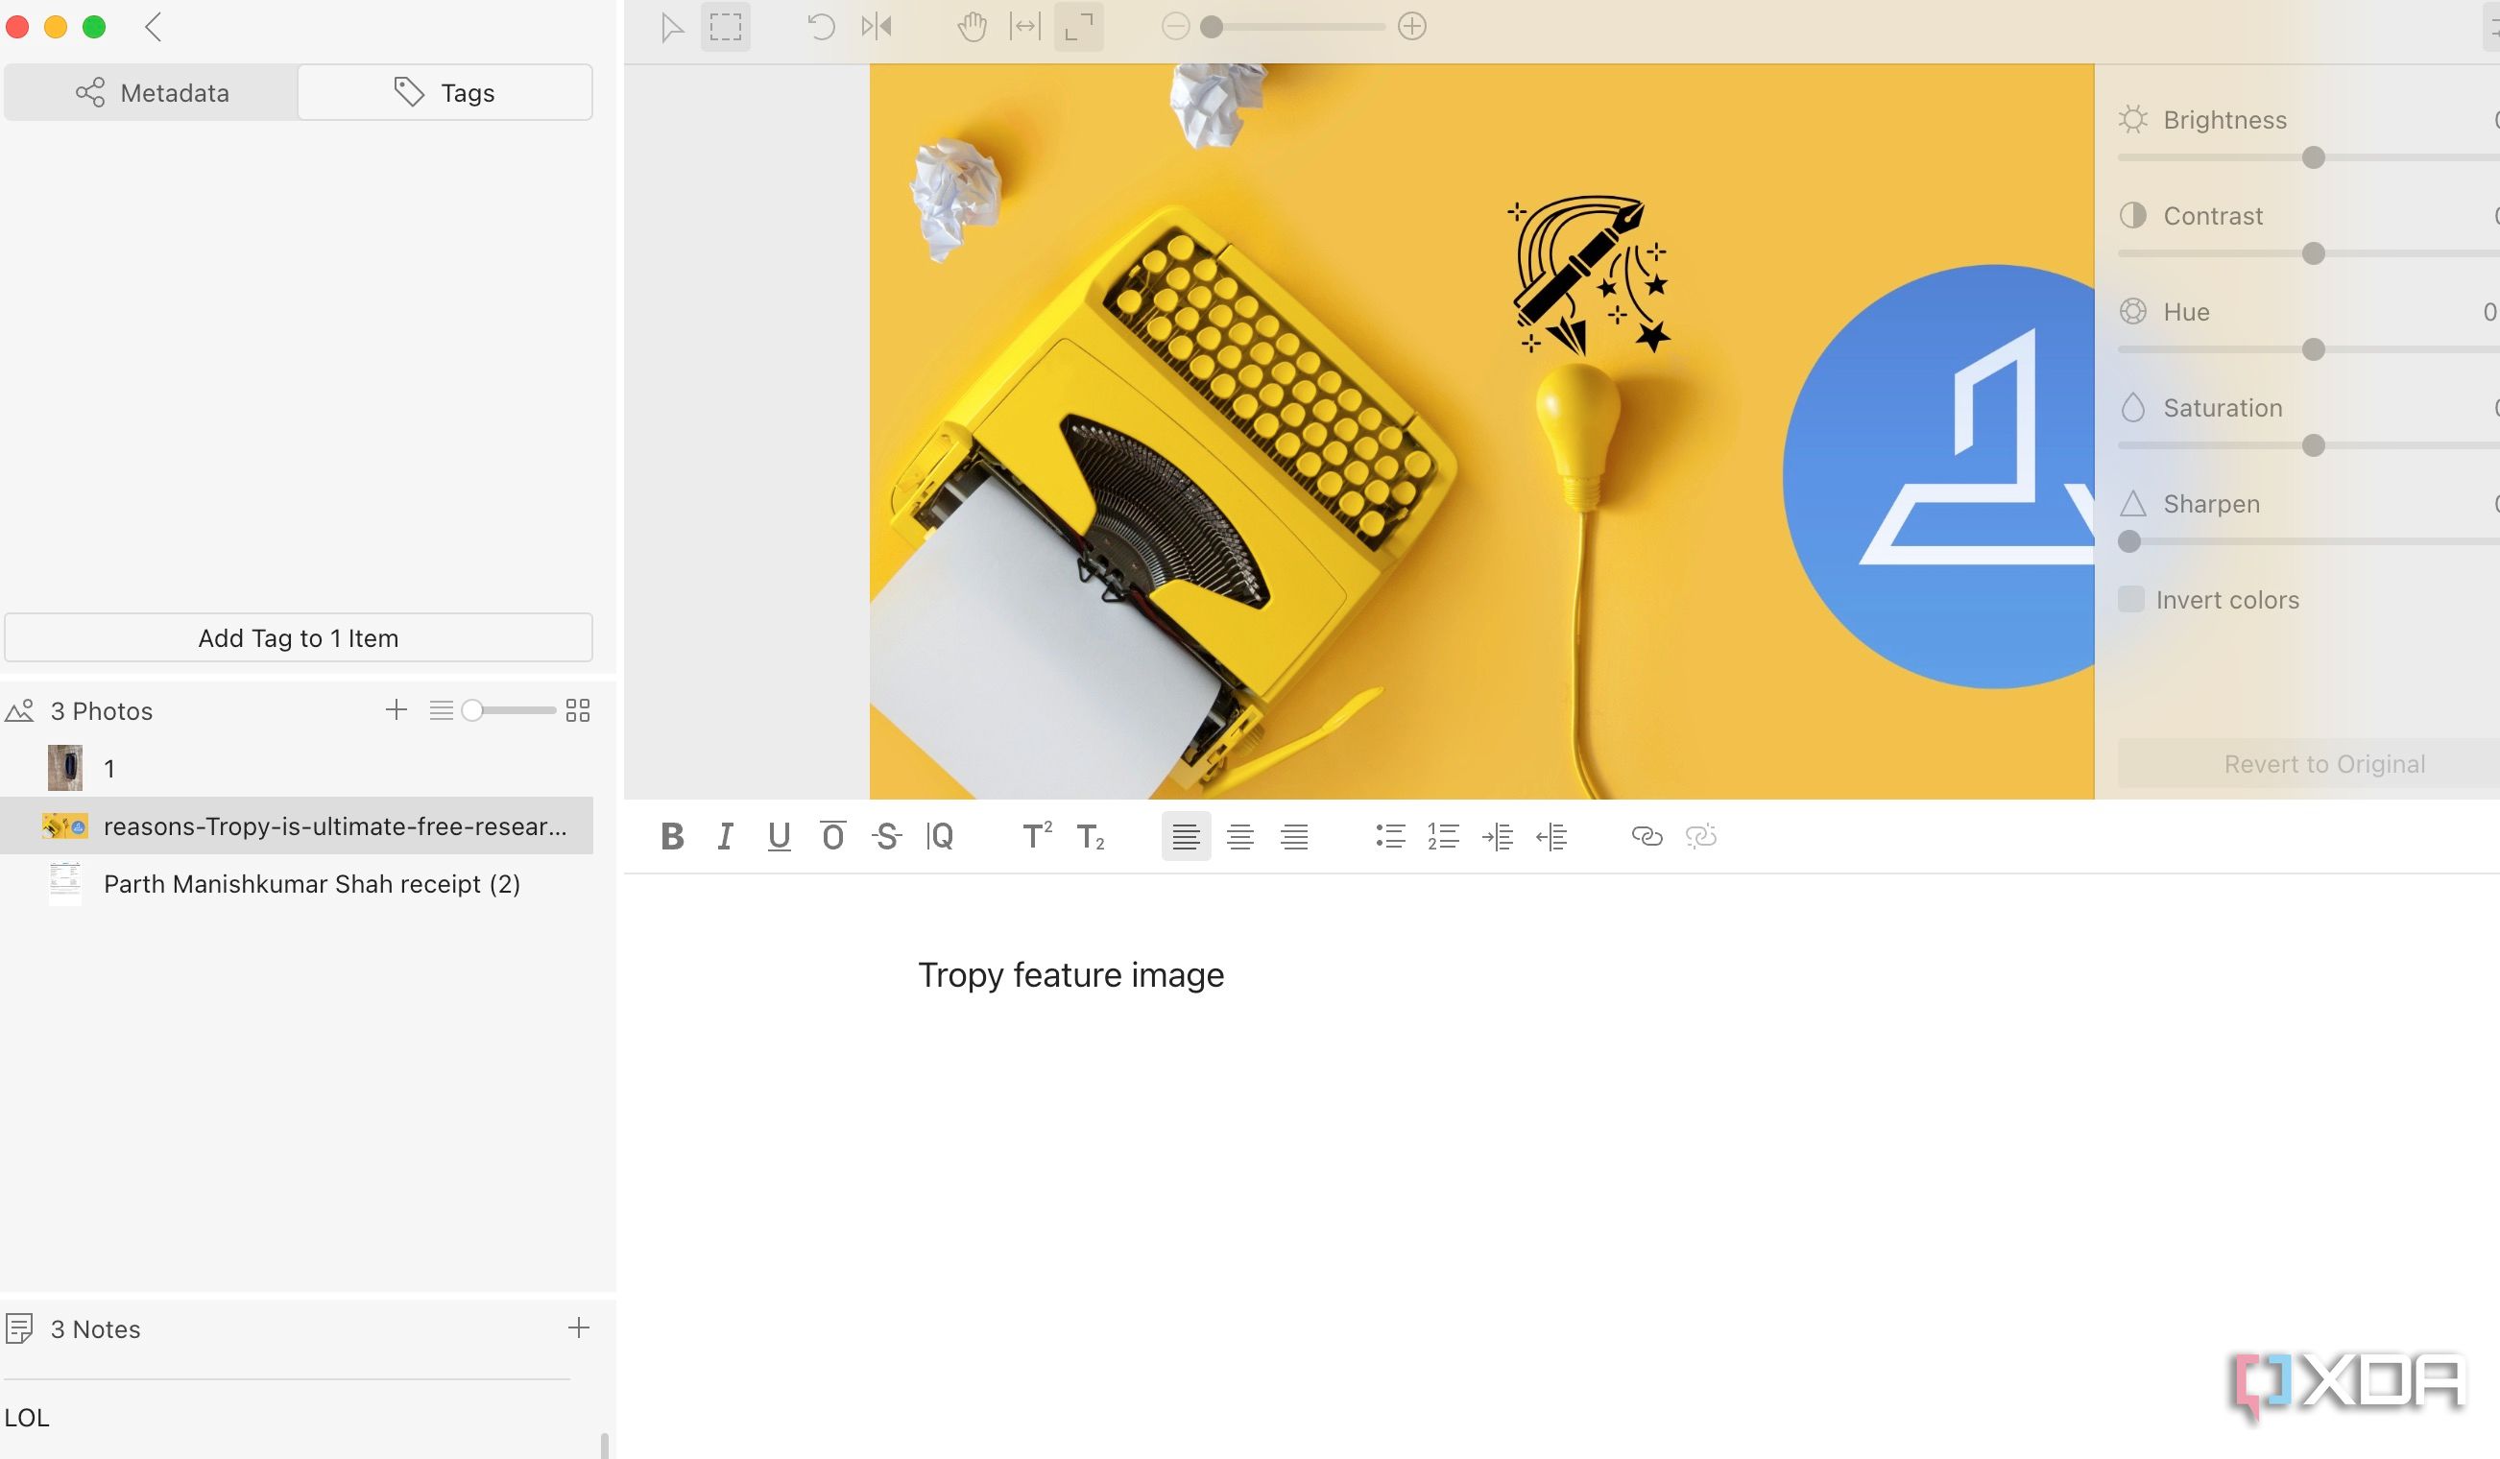Insert blockquote in the note

click(x=940, y=836)
